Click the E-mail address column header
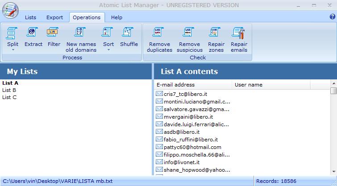 click(193, 85)
